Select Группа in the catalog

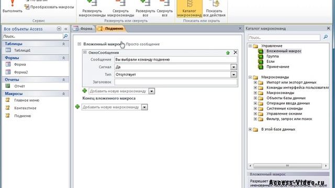pyautogui.click(x=272, y=56)
